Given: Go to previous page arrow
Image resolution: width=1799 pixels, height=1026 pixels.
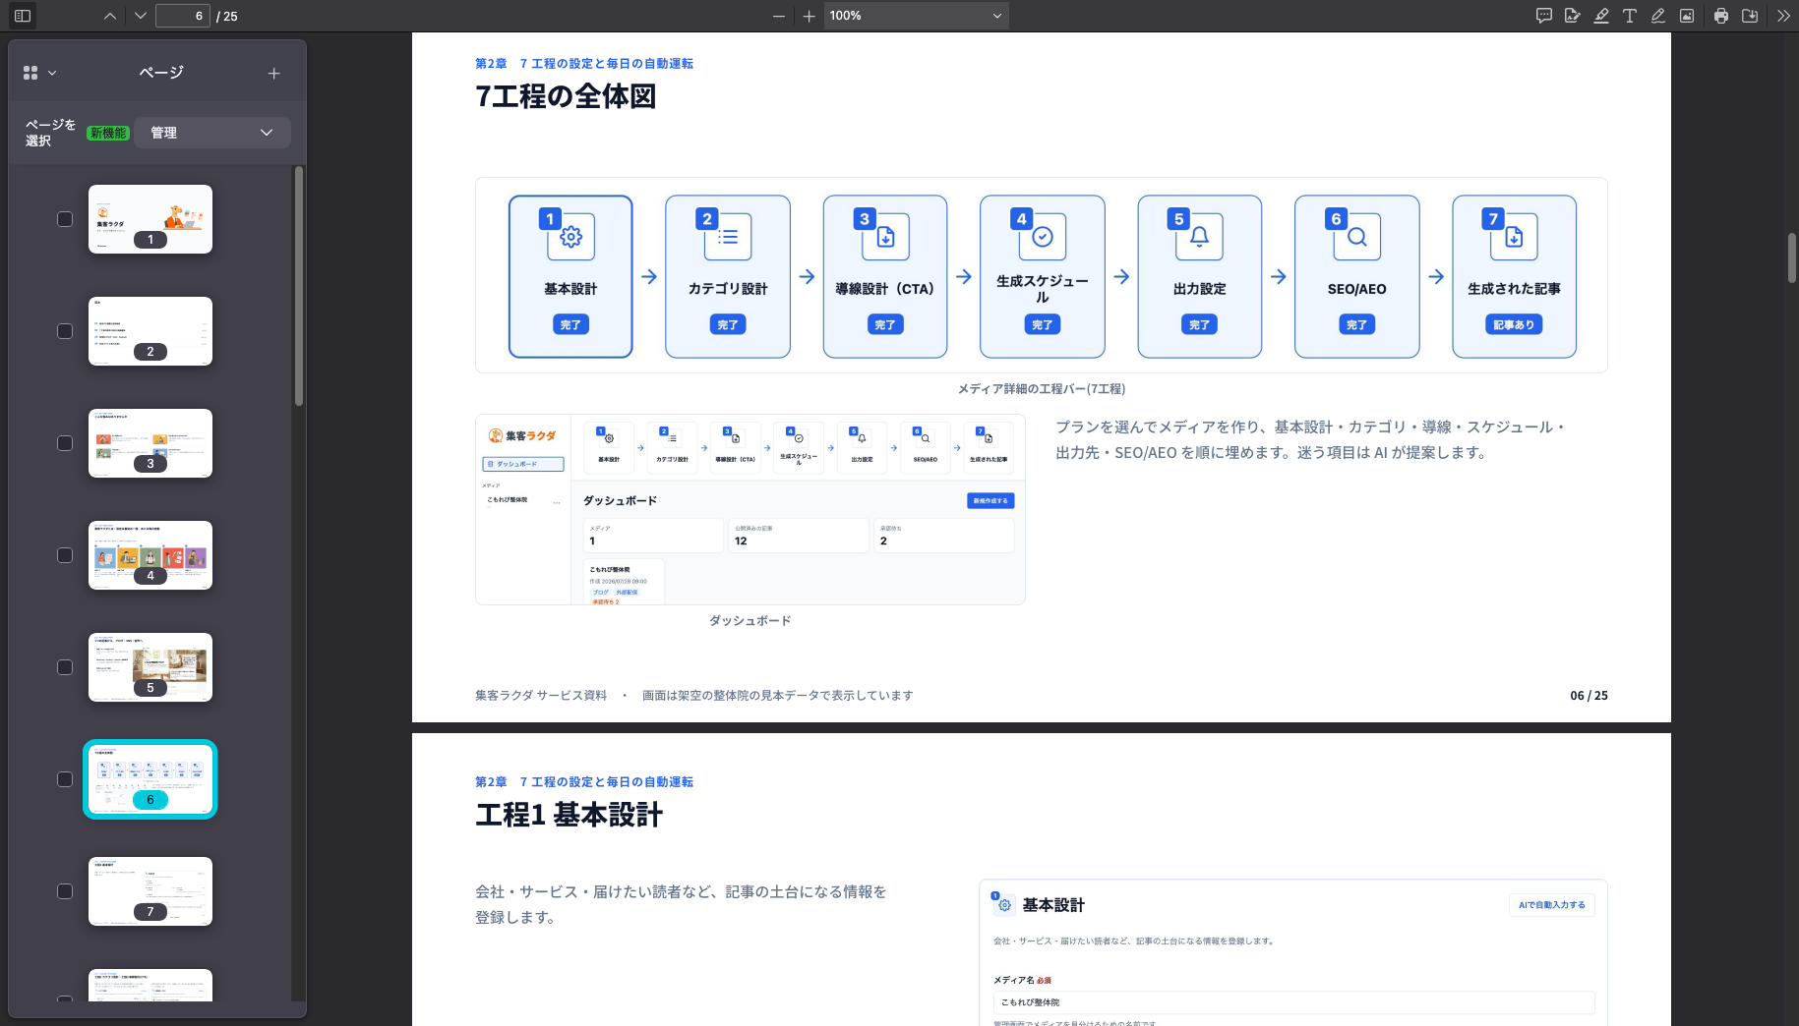Looking at the screenshot, I should (x=110, y=16).
